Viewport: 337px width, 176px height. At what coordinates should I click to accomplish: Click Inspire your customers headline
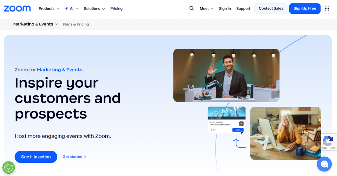coord(67,98)
